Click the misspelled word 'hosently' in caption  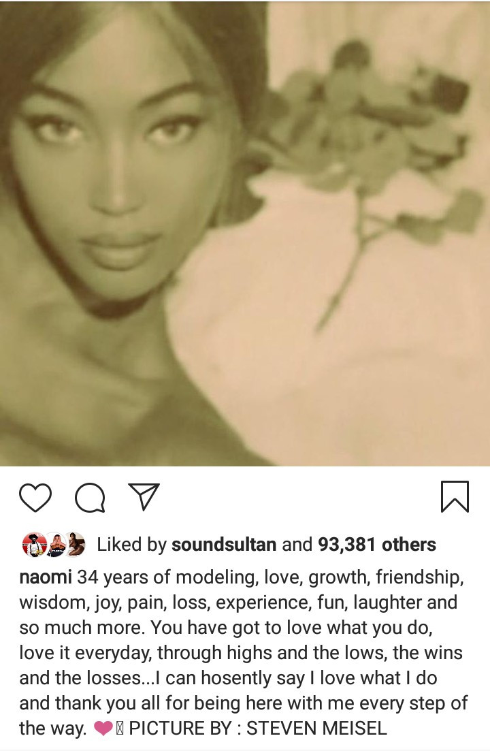point(236,678)
